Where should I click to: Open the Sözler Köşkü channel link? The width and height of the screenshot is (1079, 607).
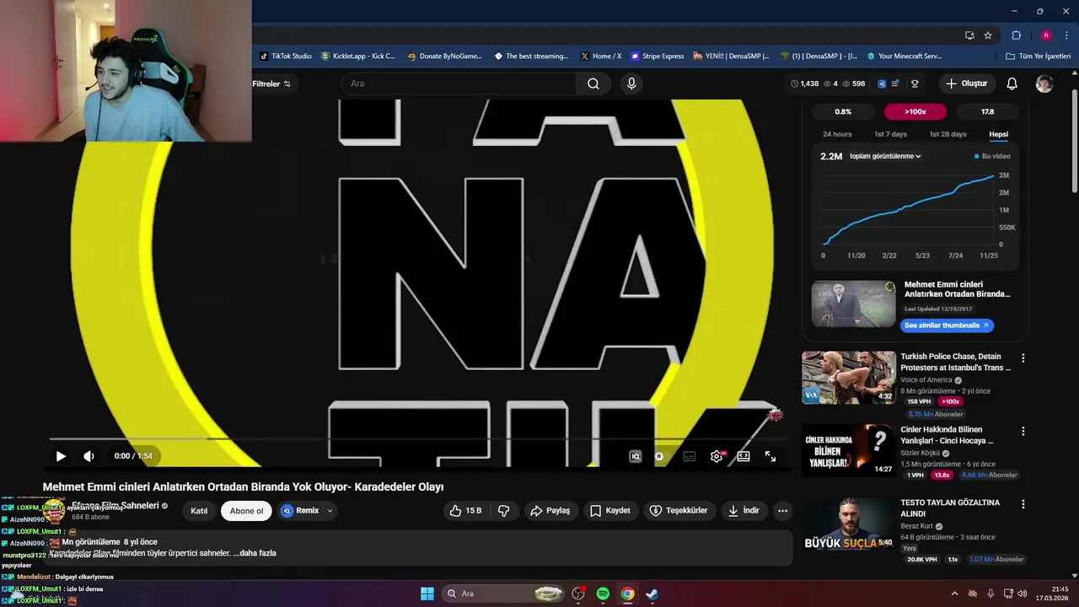(x=920, y=453)
